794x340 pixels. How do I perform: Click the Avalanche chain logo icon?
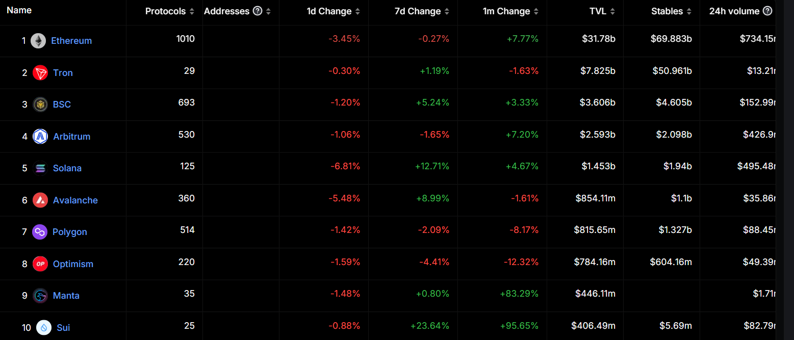click(x=40, y=200)
